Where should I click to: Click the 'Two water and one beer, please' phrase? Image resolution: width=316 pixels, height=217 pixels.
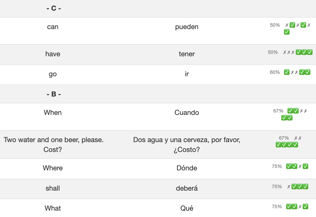(53, 140)
